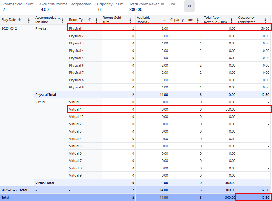Image resolution: width=272 pixels, height=201 pixels.
Task: Expand summary panel with double chevron
Action: point(189,6)
